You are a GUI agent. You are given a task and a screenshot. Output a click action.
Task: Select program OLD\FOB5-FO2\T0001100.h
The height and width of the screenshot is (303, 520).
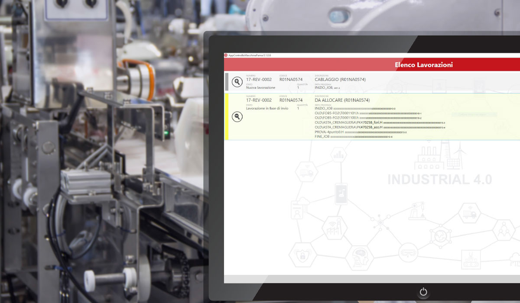click(336, 118)
